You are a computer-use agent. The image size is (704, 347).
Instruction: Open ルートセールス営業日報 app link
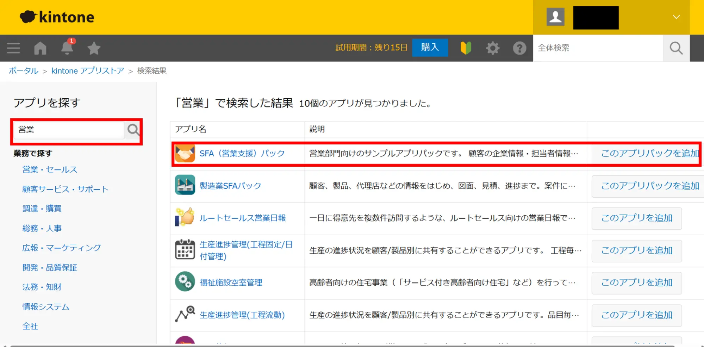242,218
